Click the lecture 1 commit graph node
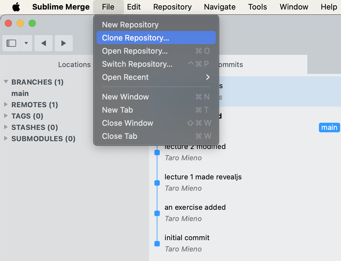The image size is (341, 261). pyautogui.click(x=157, y=183)
